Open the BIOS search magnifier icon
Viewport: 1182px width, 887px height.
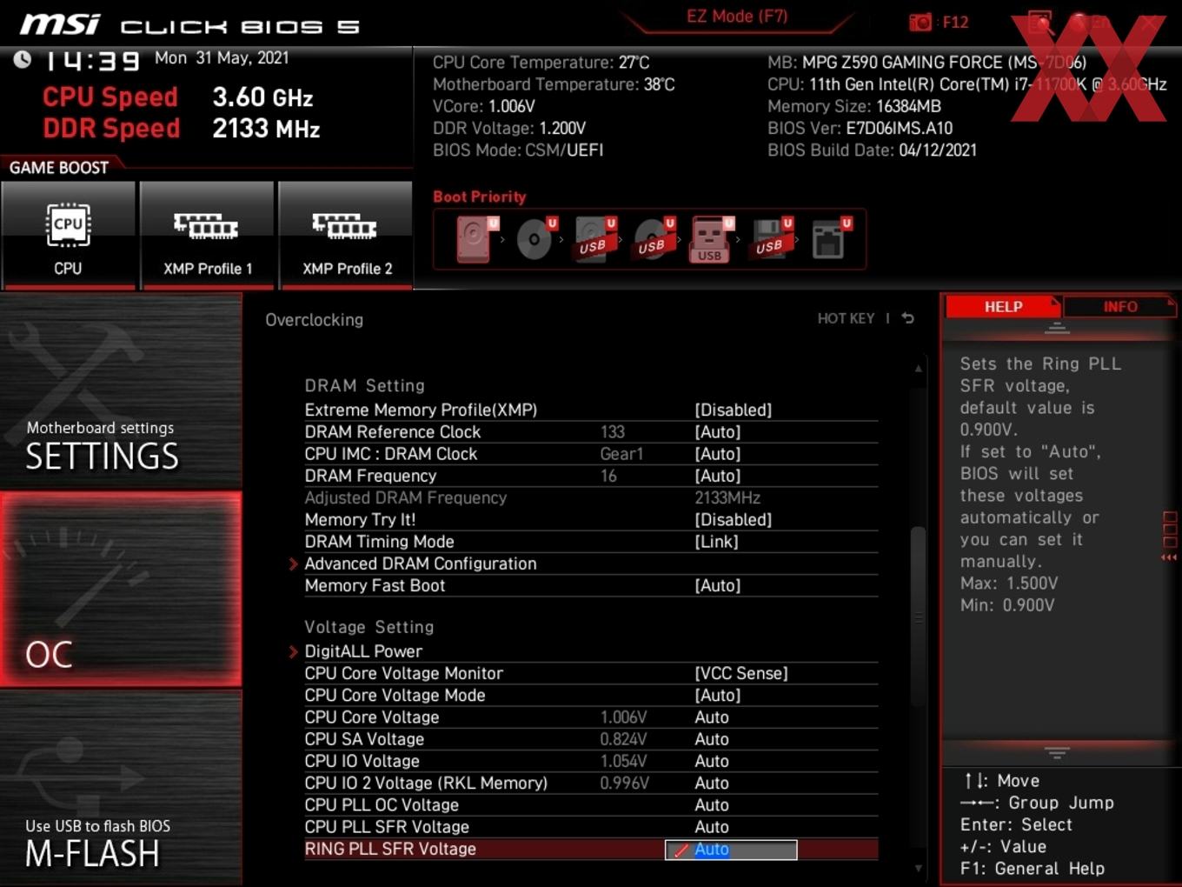point(1039,23)
